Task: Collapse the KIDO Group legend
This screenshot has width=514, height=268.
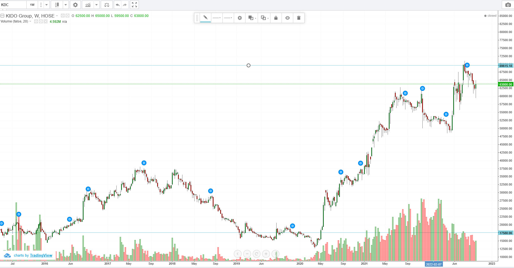Action: tap(2, 16)
